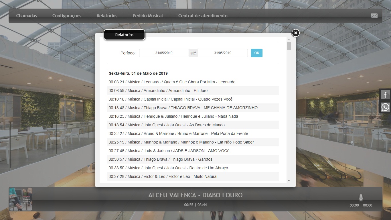The width and height of the screenshot is (391, 220).
Task: Open the Chamadas menu
Action: point(27,16)
